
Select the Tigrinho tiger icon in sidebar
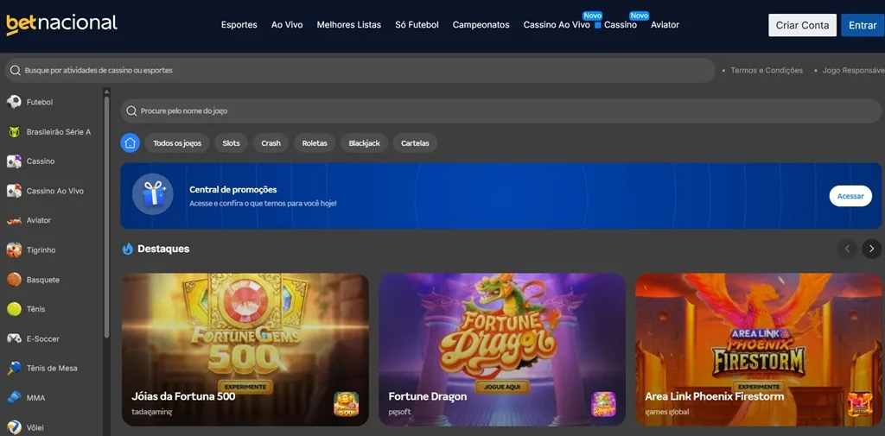click(x=14, y=250)
